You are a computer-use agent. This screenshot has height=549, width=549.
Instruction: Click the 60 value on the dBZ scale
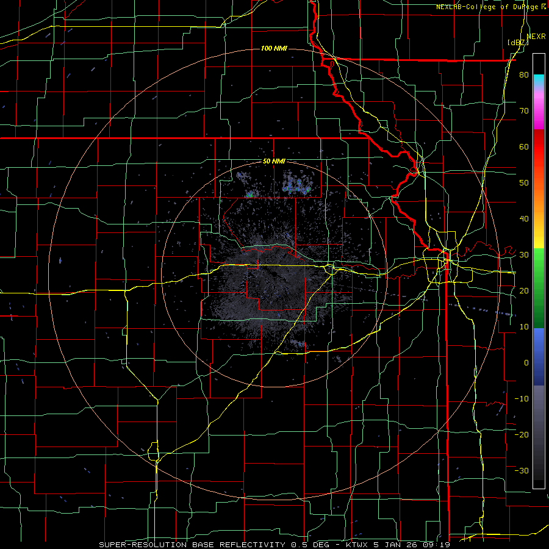tap(524, 146)
